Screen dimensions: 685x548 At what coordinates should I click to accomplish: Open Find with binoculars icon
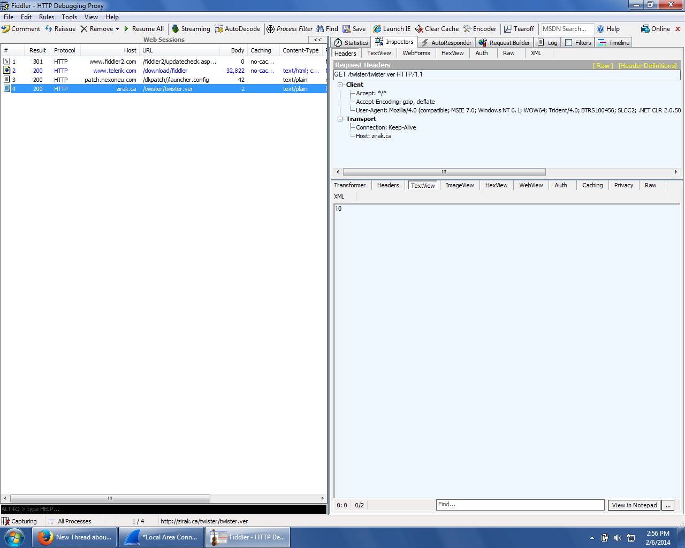coord(327,29)
